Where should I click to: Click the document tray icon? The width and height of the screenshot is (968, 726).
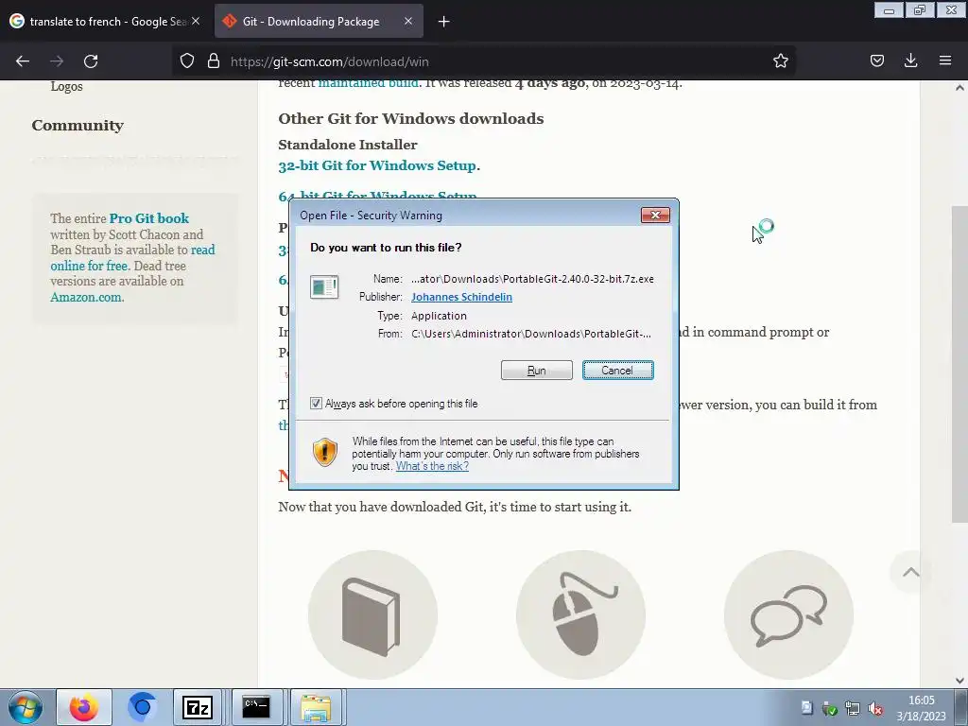click(x=807, y=708)
